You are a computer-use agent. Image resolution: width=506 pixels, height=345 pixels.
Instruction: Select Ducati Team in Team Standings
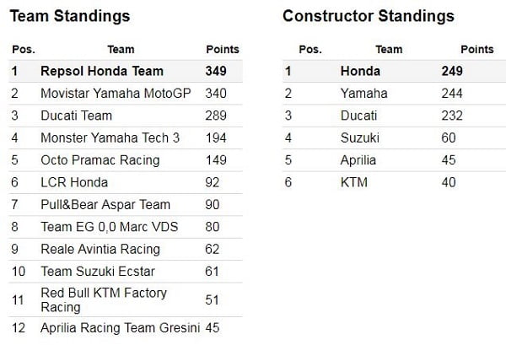76,116
